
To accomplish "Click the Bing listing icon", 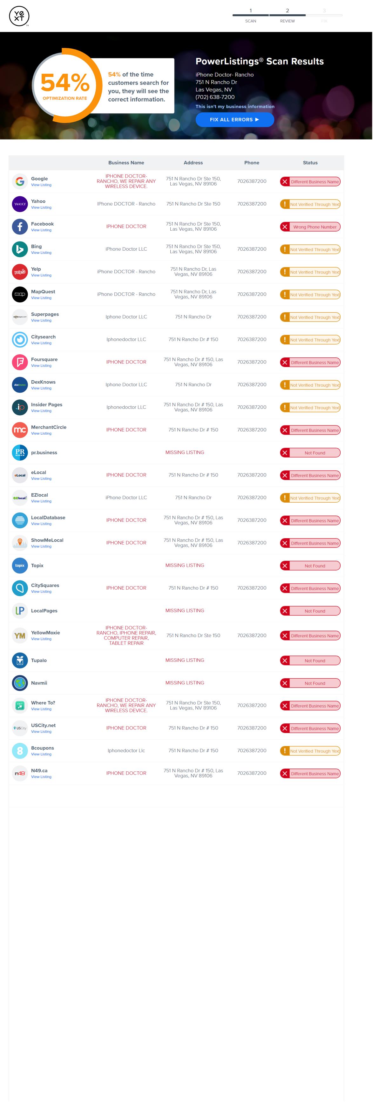I will 20,249.
